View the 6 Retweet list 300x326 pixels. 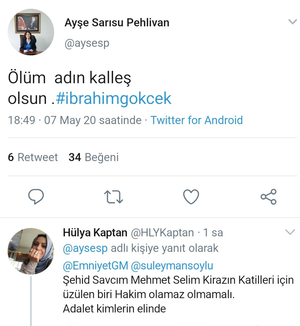point(32,157)
